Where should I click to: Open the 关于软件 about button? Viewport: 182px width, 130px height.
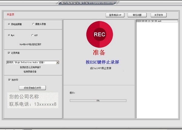(x=158, y=15)
